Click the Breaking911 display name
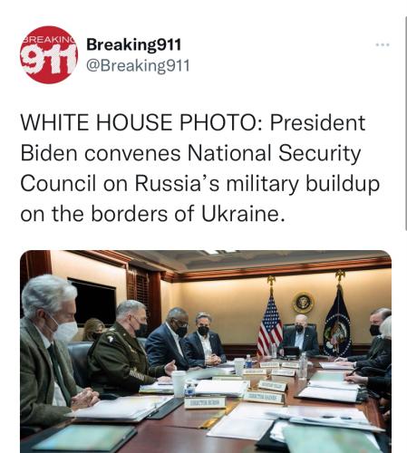Screen dimensions: 407x453 click(x=133, y=44)
